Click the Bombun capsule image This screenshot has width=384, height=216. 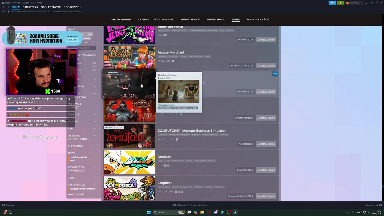(130, 162)
